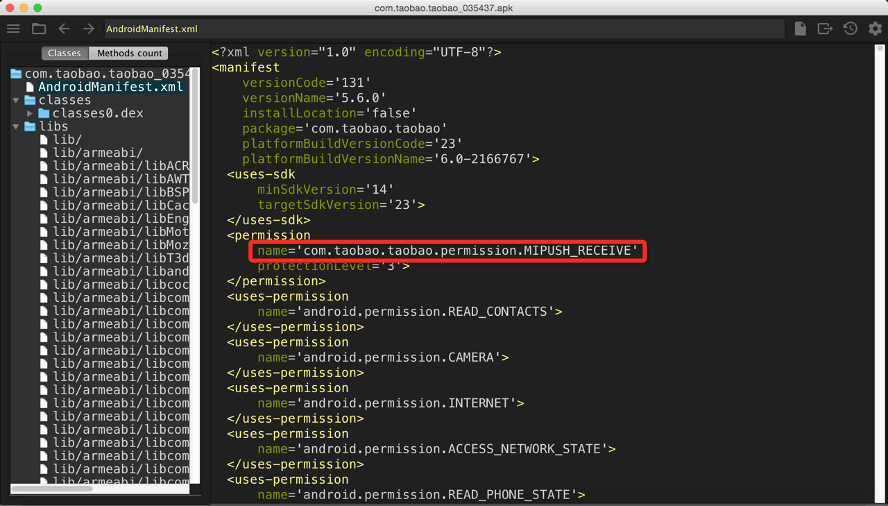Click the file tree horizontal scrollbar

(x=52, y=489)
